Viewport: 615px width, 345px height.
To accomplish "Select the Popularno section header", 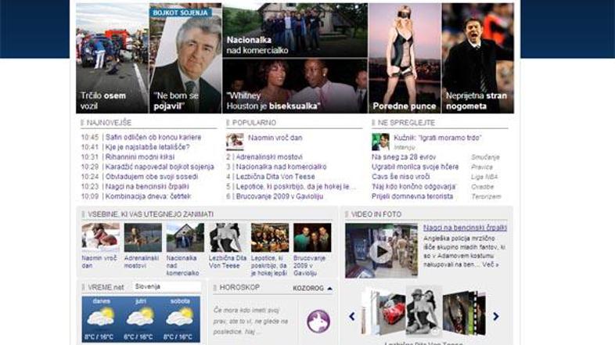I will [x=254, y=123].
